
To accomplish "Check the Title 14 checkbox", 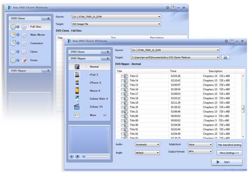I will (x=122, y=81).
